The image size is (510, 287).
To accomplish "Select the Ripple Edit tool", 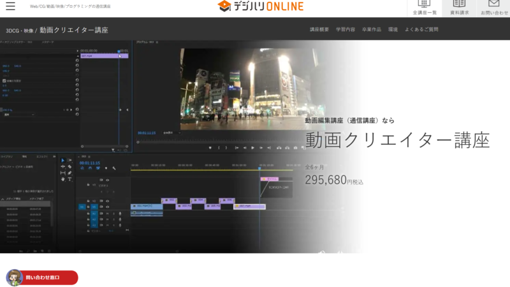I will tap(62, 166).
